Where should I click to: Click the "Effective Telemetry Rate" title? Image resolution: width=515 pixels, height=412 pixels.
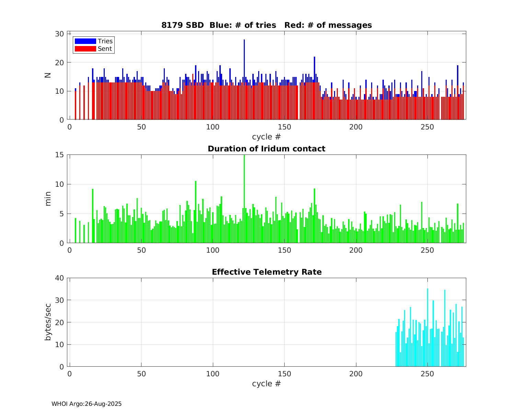click(266, 272)
